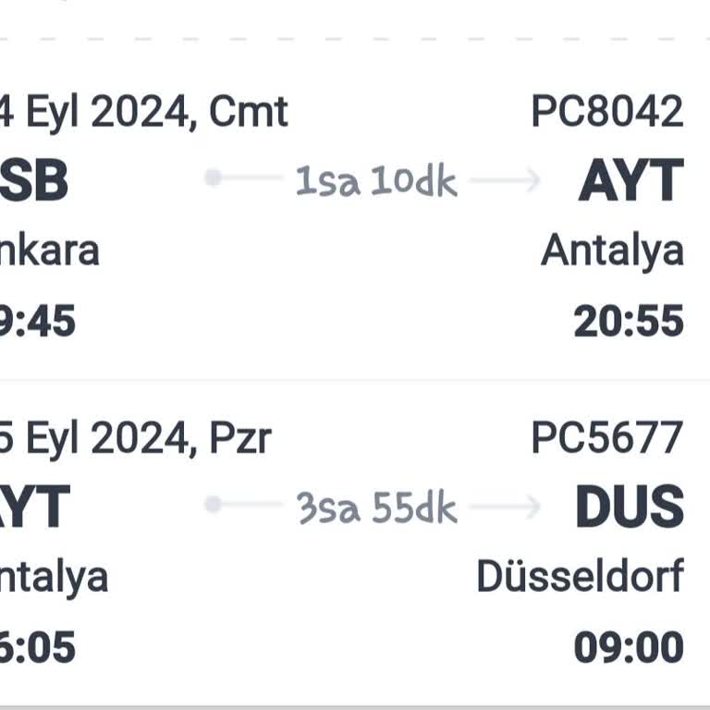710x710 pixels.
Task: Click the origin dot before 3sa 55dk
Action: 214,505
